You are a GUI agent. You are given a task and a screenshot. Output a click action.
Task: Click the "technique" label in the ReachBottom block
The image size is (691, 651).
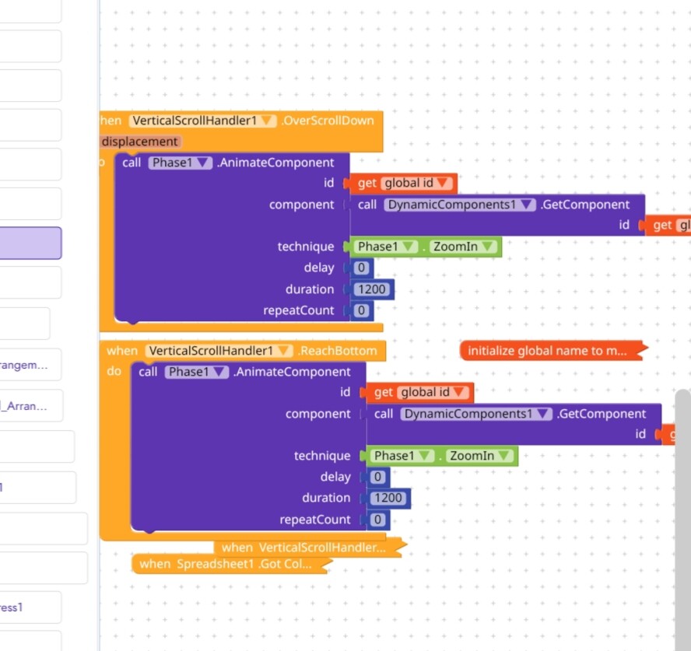(x=322, y=456)
